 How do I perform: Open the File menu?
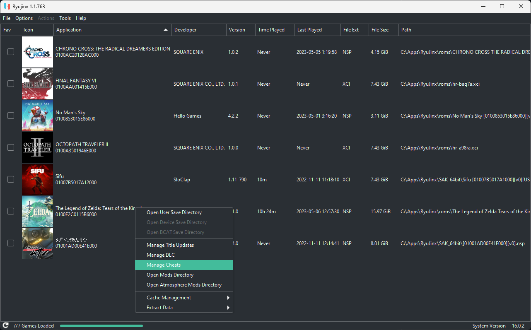[x=7, y=18]
